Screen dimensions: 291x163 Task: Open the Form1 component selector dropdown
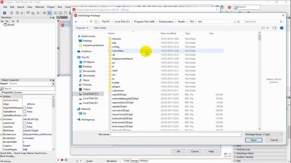click(x=53, y=84)
